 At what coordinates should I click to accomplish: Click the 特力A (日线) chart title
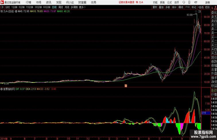pyautogui.click(x=7, y=11)
